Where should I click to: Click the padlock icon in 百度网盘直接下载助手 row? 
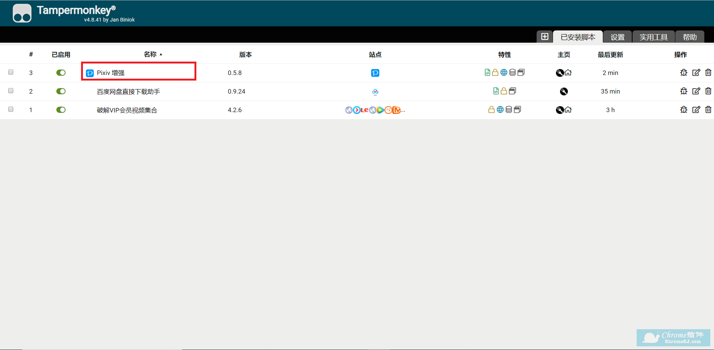(504, 91)
